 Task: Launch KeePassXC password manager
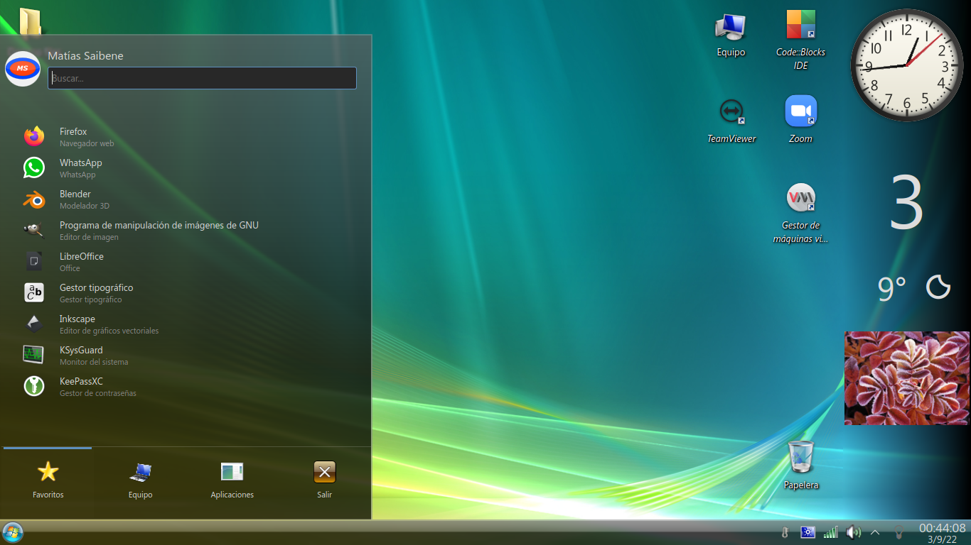tap(186, 386)
